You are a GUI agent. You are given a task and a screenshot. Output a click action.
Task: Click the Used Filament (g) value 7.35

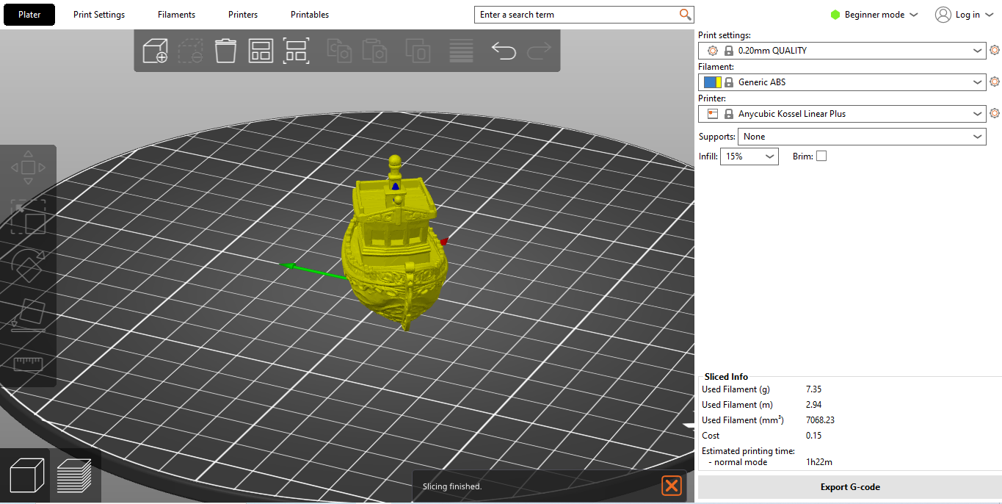[813, 389]
